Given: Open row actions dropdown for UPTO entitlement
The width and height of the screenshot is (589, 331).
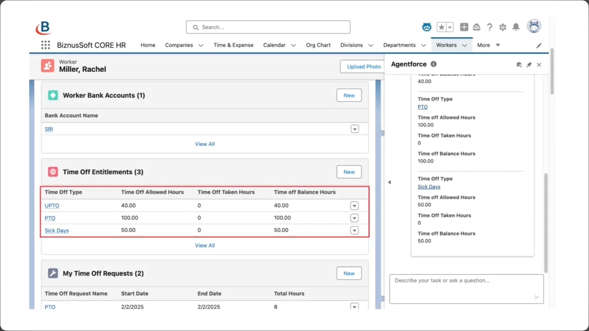Looking at the screenshot, I should pos(355,206).
